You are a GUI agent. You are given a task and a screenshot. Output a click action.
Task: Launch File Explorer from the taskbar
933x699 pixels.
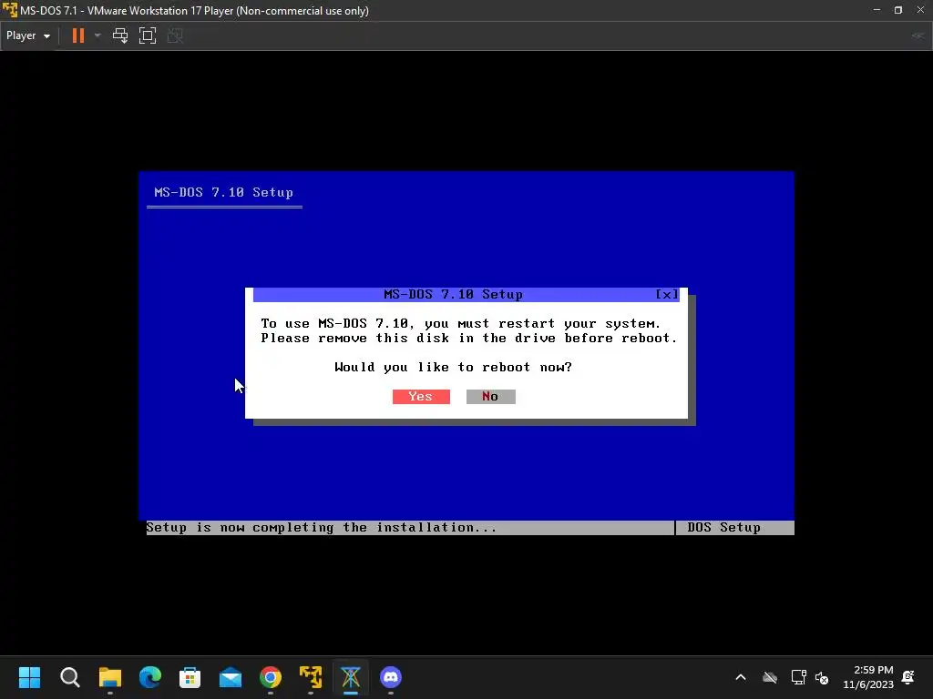click(x=110, y=677)
